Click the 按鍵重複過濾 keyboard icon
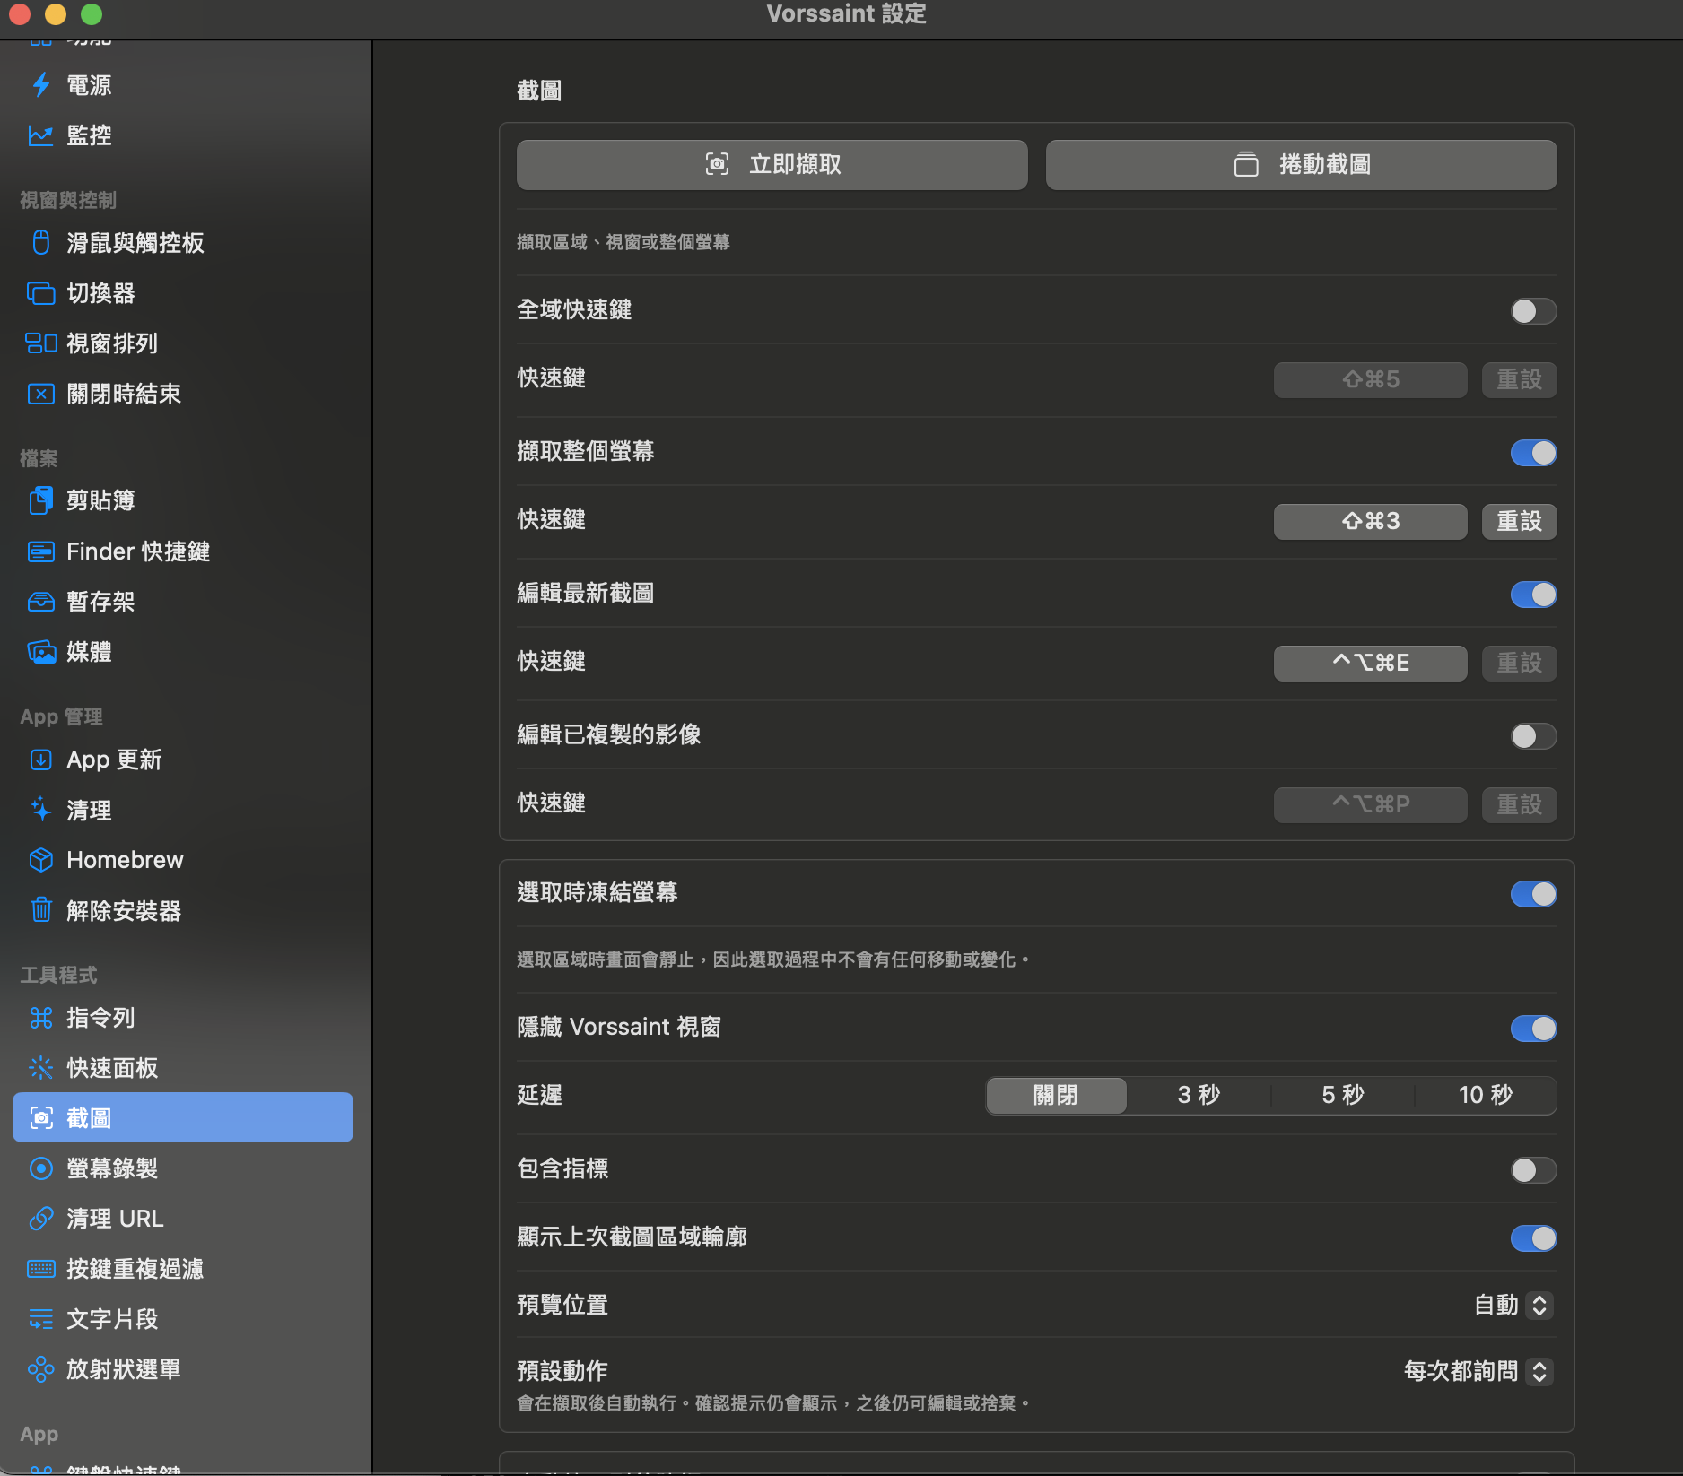The width and height of the screenshot is (1683, 1476). pos(41,1269)
